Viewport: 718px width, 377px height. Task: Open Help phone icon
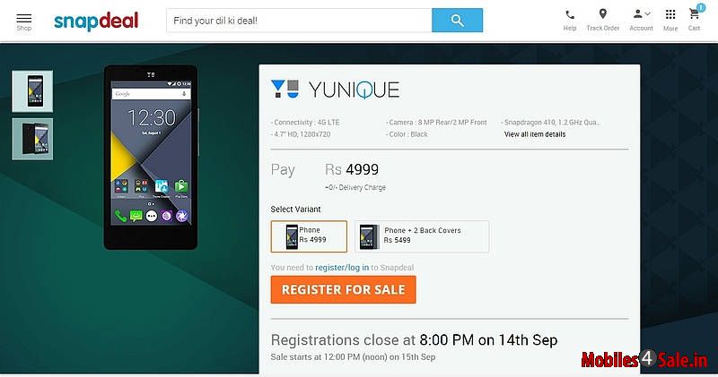pyautogui.click(x=570, y=15)
